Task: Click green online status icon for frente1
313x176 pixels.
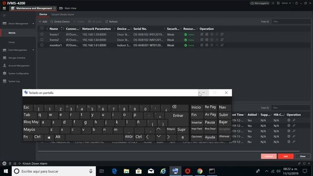Action: pos(186,35)
